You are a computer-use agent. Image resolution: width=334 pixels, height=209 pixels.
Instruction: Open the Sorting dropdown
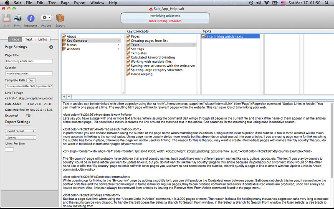(20, 138)
